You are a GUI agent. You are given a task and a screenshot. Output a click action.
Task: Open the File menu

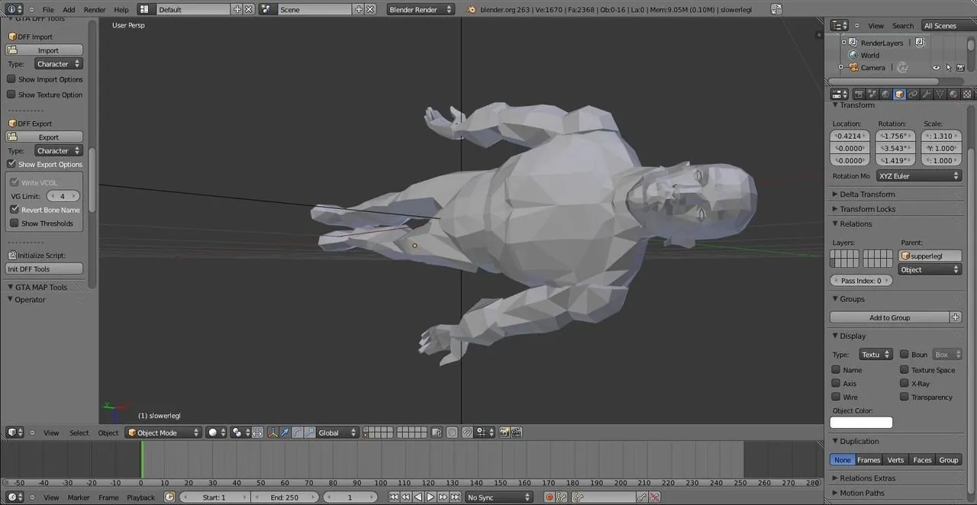pos(48,10)
